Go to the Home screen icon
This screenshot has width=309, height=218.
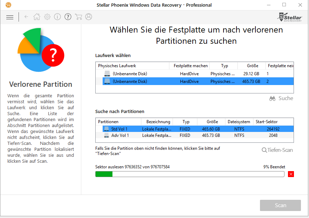pos(37,17)
